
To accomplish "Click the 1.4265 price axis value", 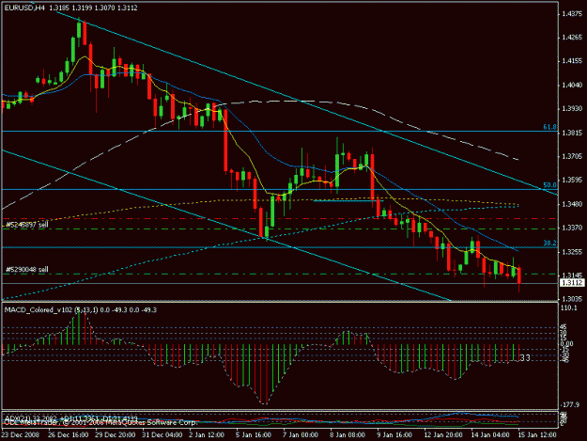I will coord(572,38).
